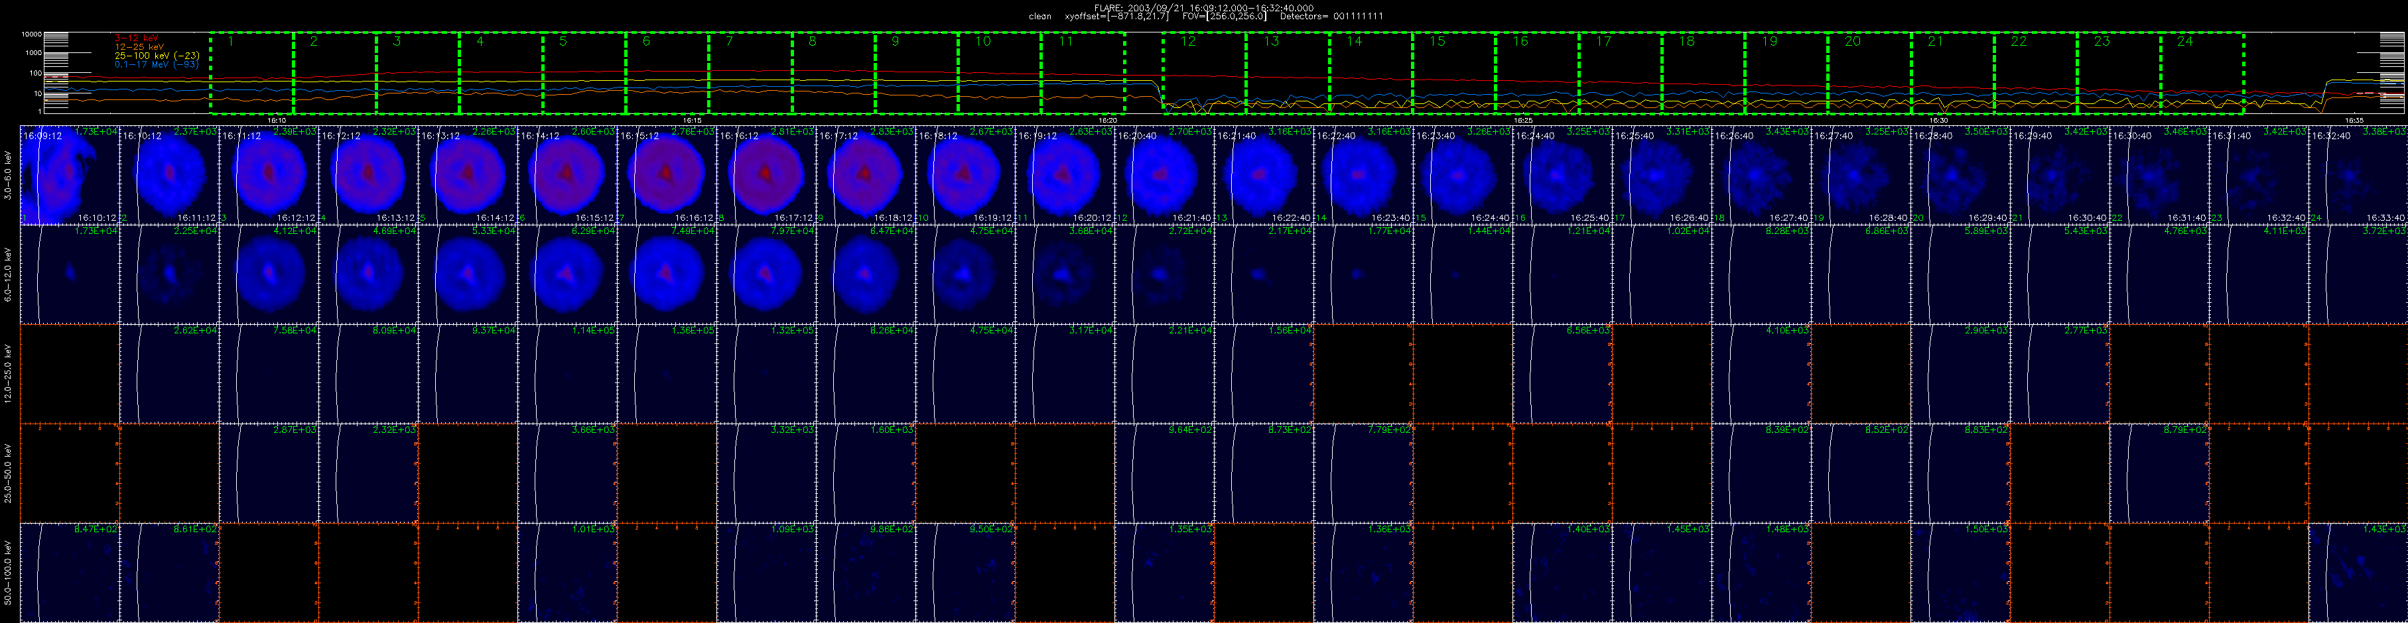Screen dimensions: 2408x623
Task: Select interval 24 box on the light curve
Action: click(x=2202, y=73)
